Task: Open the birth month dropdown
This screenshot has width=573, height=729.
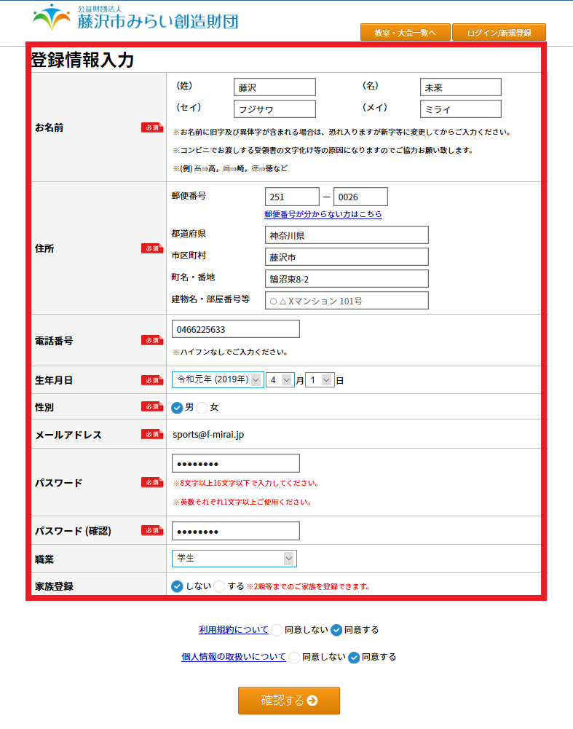Action: (280, 380)
